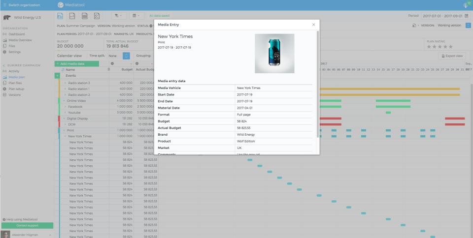Open Dashboard in the sidebar

pos(16,34)
